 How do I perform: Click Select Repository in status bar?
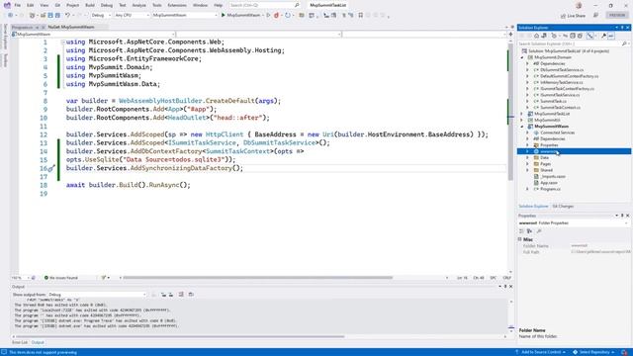[x=593, y=352]
